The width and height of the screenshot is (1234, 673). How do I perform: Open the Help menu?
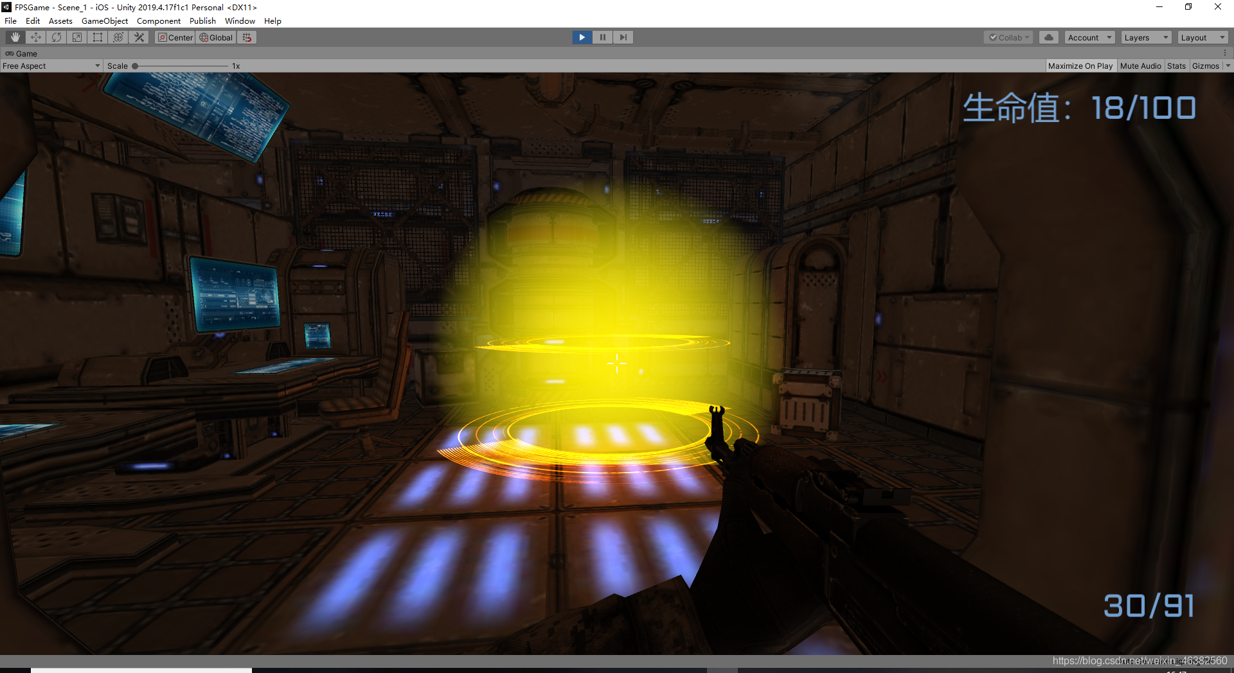coord(273,21)
